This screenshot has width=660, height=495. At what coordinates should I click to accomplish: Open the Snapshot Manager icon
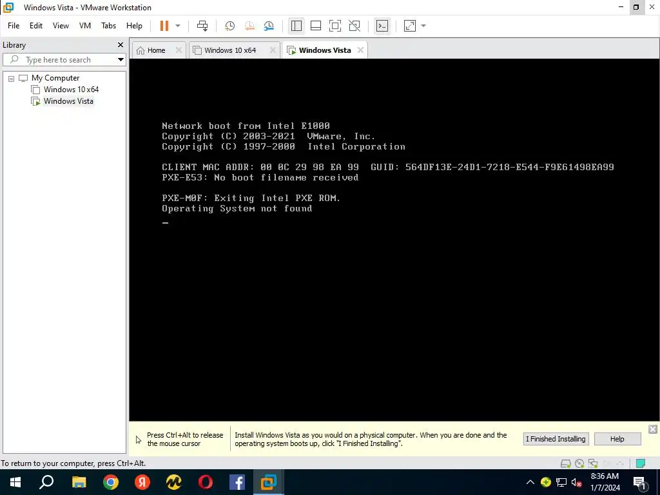[269, 26]
